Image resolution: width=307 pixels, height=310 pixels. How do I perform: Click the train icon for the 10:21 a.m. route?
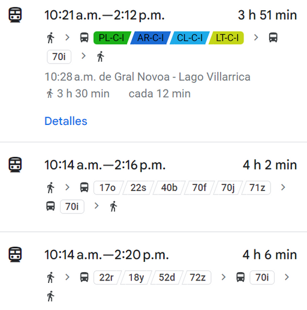click(15, 15)
